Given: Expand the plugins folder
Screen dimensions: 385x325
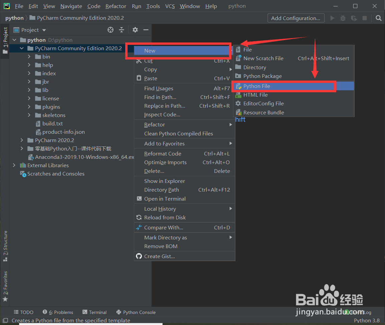Looking at the screenshot, I should (29, 107).
